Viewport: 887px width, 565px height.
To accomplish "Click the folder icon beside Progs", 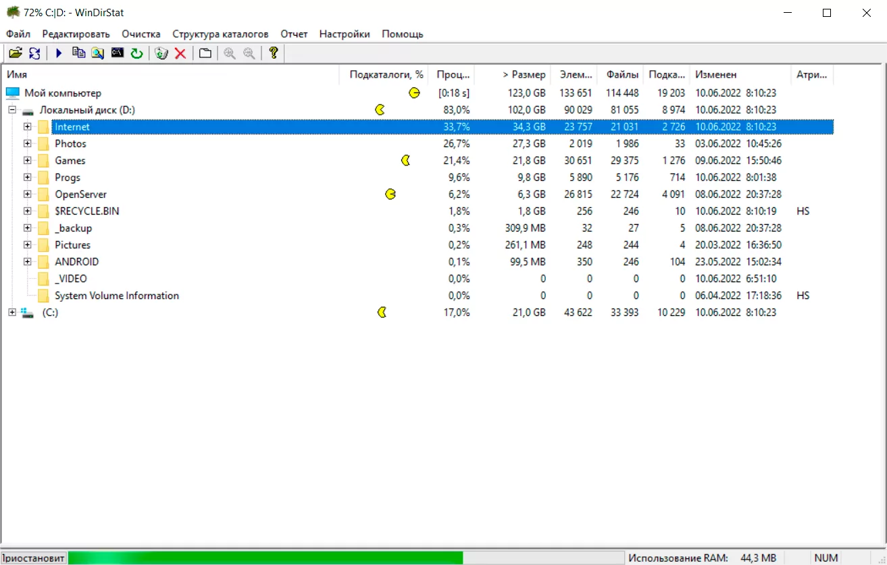I will coord(43,178).
